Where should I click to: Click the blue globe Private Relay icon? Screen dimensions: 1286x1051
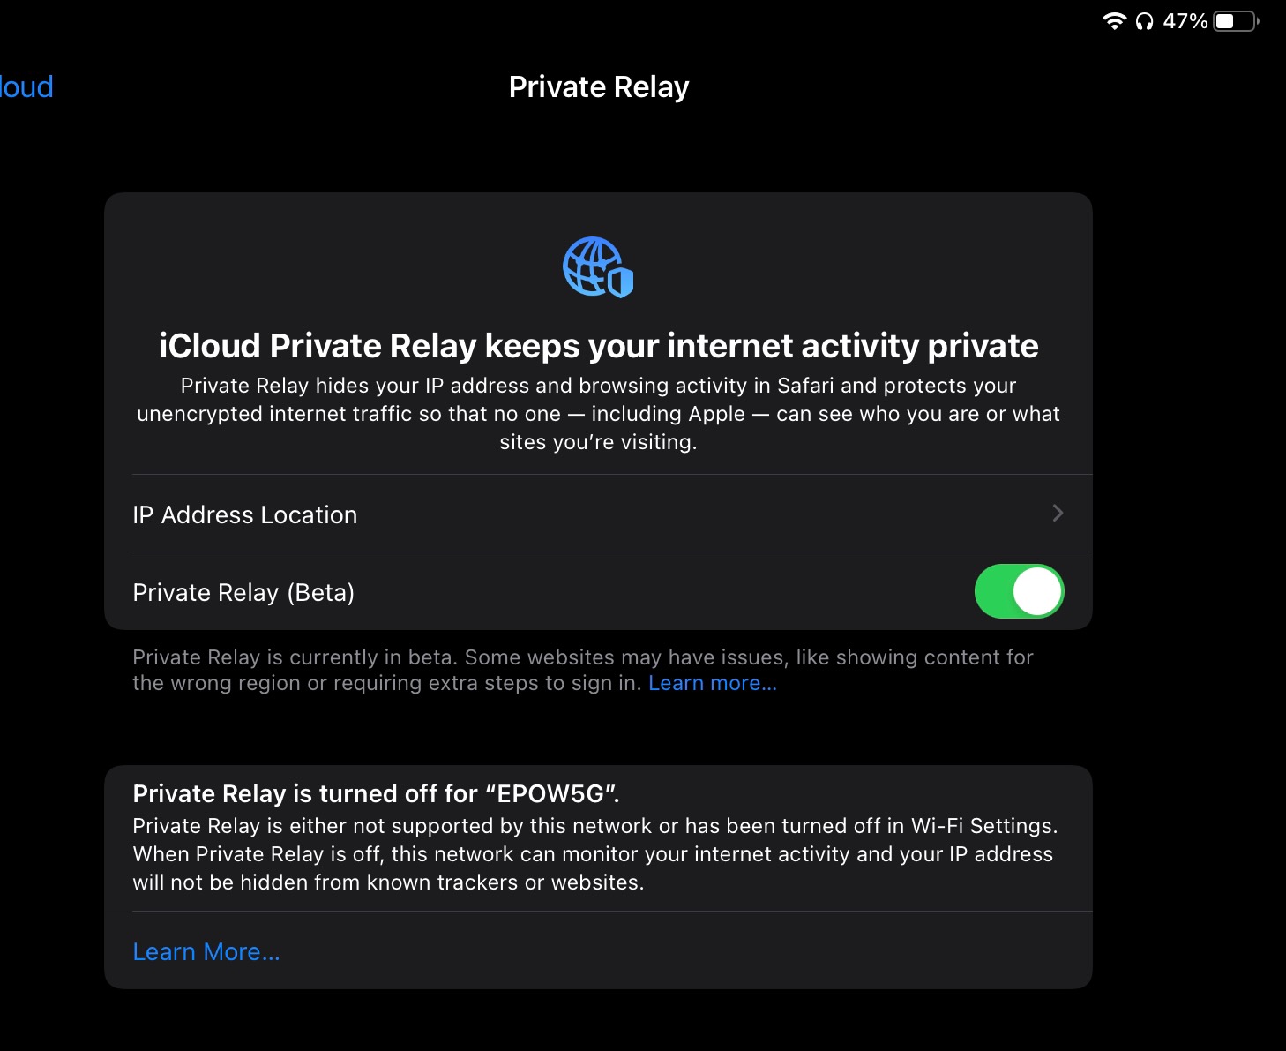(598, 267)
